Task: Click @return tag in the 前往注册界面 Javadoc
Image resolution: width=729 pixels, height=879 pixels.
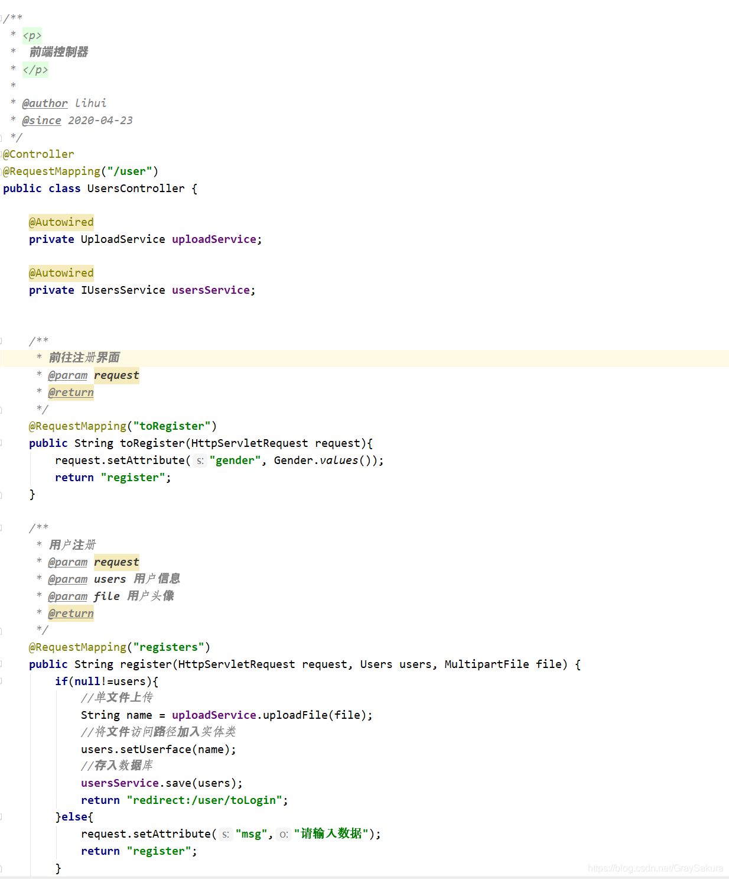Action: [x=71, y=393]
